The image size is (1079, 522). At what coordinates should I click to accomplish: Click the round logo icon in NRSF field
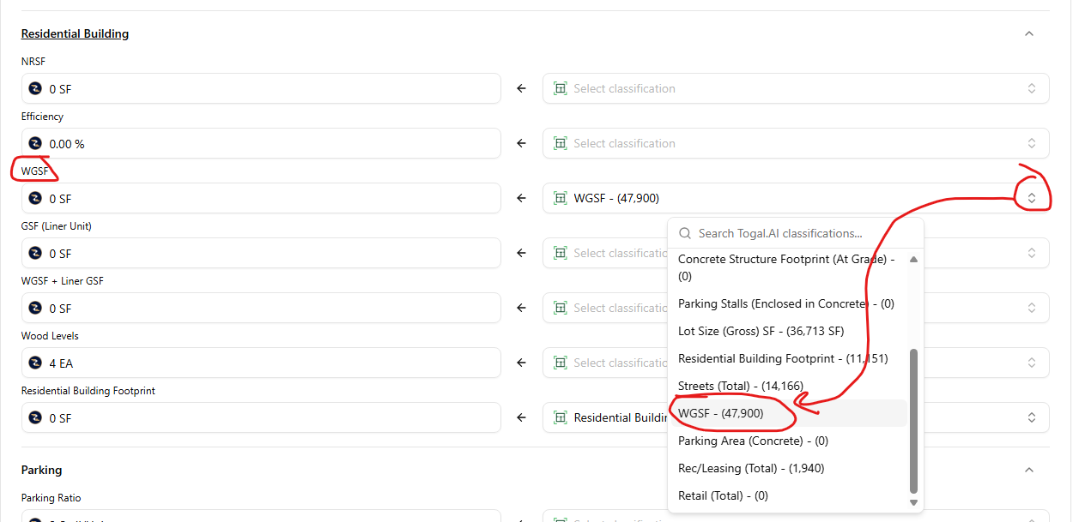(35, 88)
